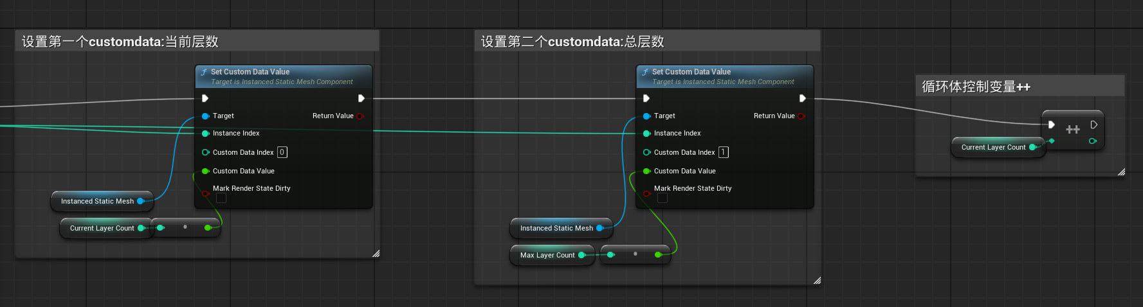The width and height of the screenshot is (1143, 307).
Task: Select the comment header 循环体控制变量++
Action: [x=1020, y=86]
